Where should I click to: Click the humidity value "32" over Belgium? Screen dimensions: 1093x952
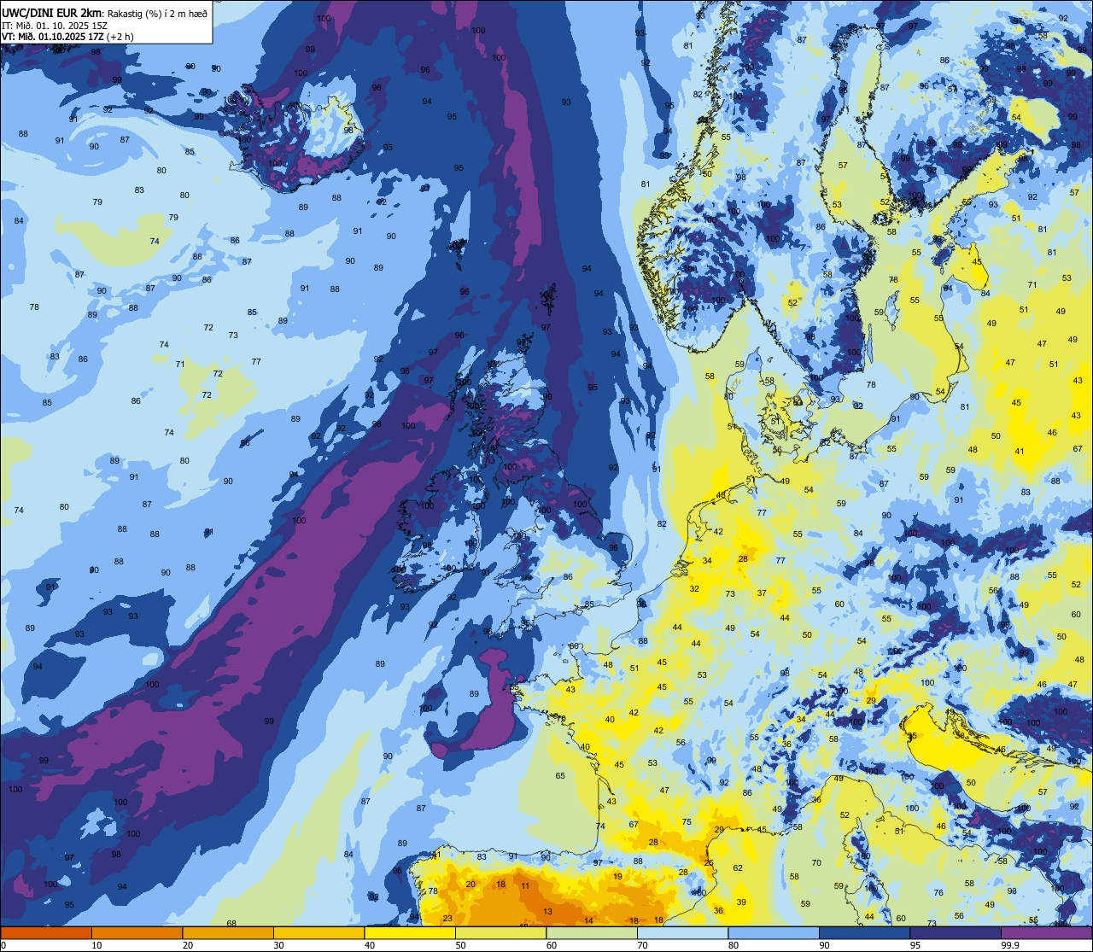[x=694, y=589]
